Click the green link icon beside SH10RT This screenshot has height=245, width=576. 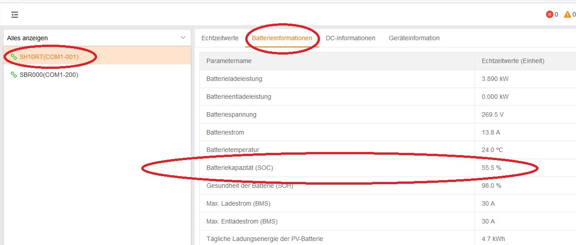[x=14, y=57]
